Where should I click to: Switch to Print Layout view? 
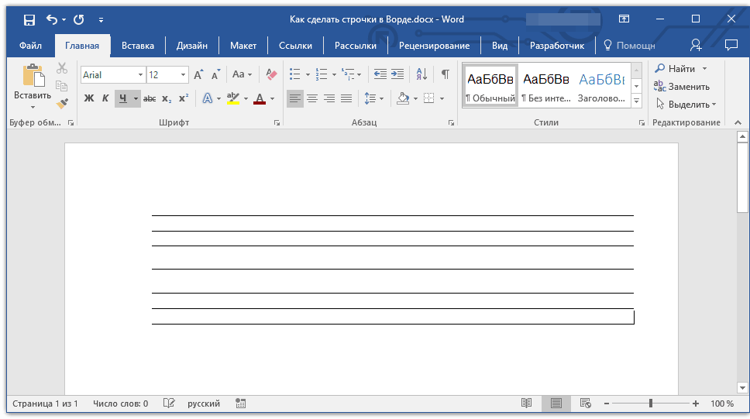coord(556,404)
